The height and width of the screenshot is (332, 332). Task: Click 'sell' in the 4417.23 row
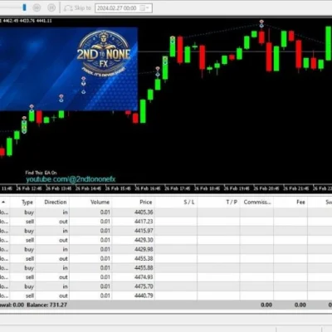coord(30,222)
